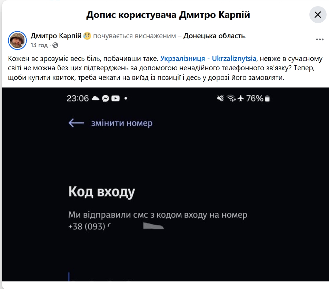The image size is (329, 289).
Task: Click Дмитро Карпій's profile avatar
Action: 17,40
